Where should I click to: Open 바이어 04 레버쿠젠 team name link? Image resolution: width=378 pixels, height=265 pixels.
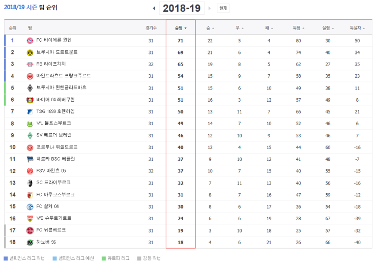pos(55,99)
